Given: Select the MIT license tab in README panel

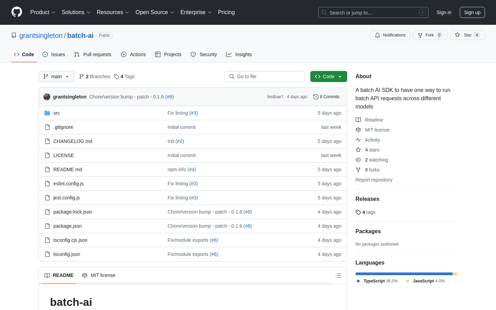Looking at the screenshot, I should [99, 275].
